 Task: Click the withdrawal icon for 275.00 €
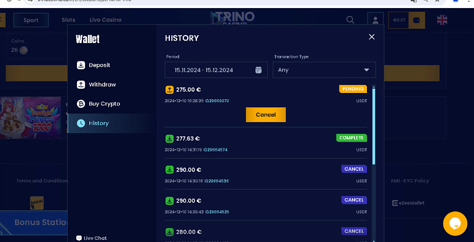click(169, 89)
